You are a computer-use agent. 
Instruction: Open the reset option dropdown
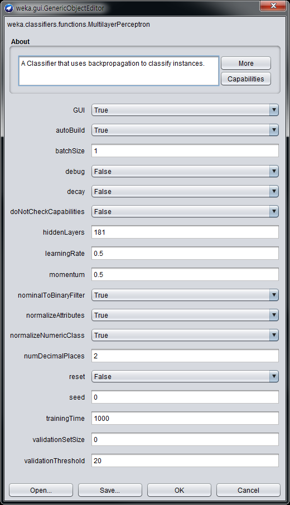pos(185,376)
